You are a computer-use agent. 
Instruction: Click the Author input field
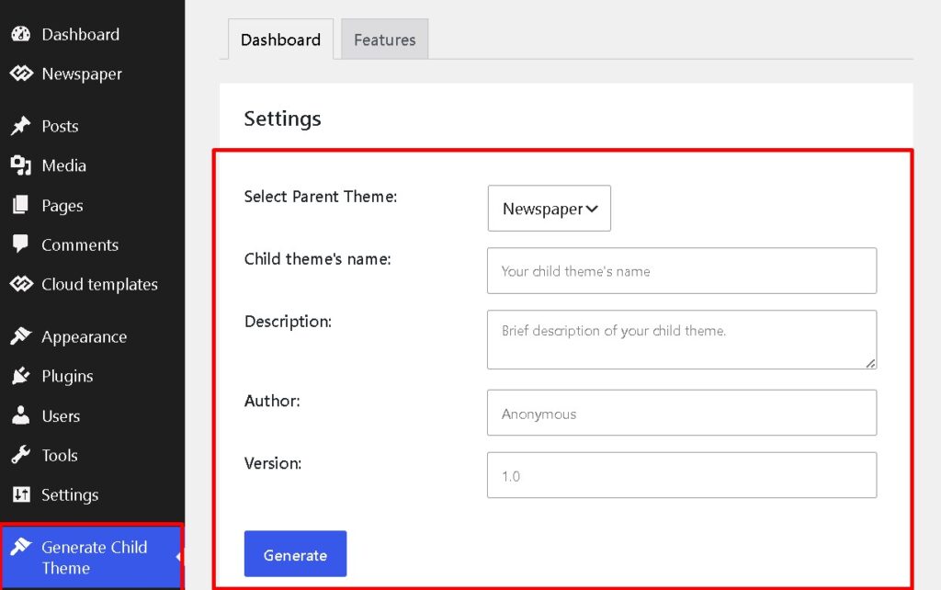pyautogui.click(x=682, y=413)
